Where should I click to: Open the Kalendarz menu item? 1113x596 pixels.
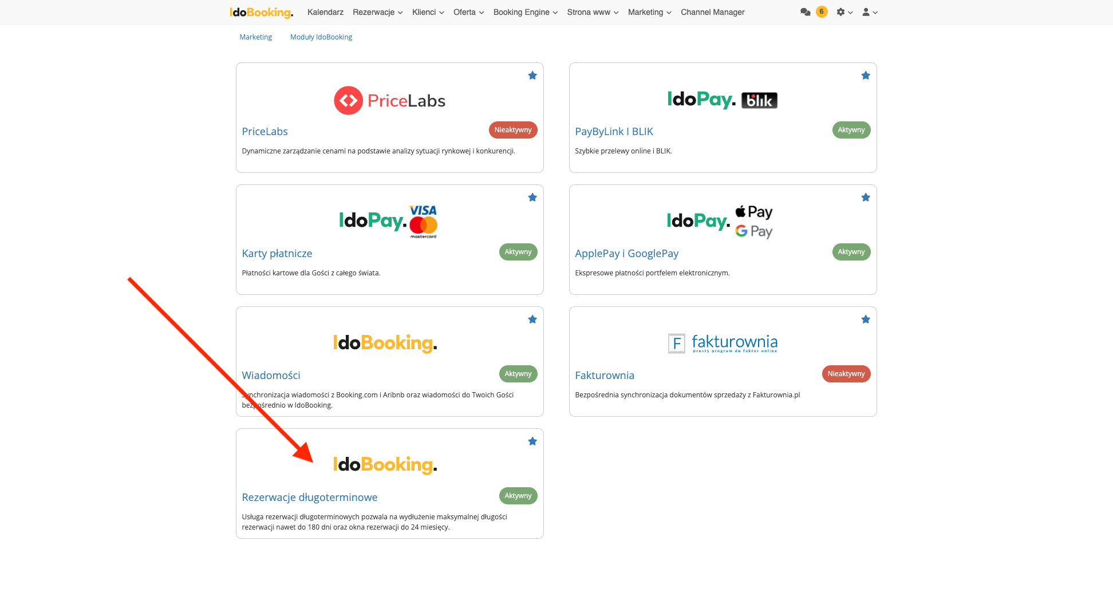[x=325, y=12]
